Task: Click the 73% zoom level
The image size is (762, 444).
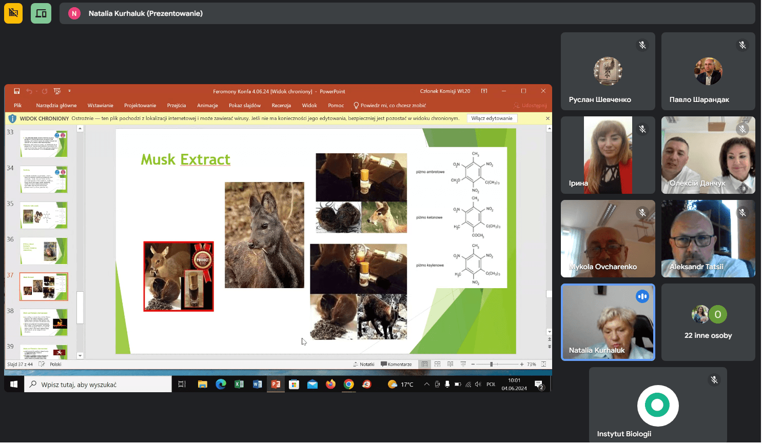Action: click(x=532, y=364)
